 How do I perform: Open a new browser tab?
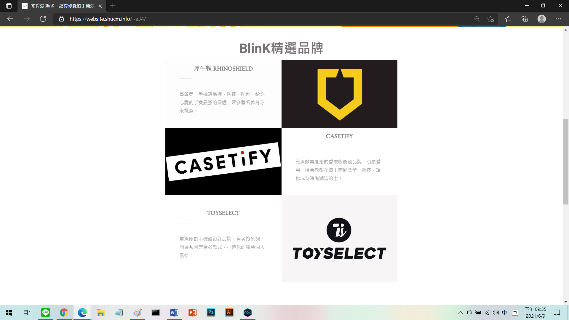pyautogui.click(x=113, y=6)
